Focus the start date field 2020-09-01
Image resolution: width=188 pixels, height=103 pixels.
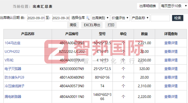tap(36, 18)
